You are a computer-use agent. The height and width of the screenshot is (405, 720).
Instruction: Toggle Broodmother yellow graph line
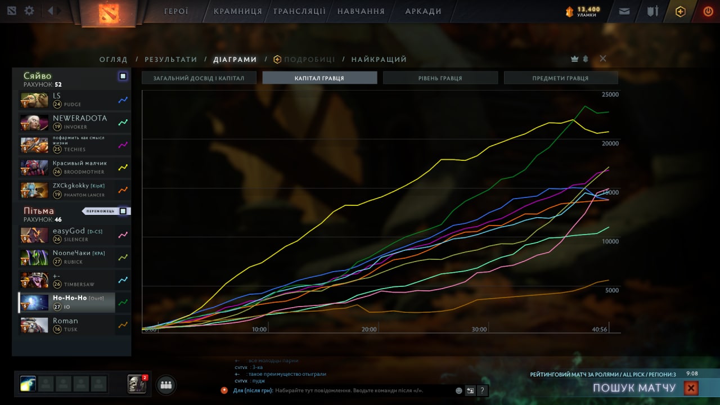click(x=123, y=168)
